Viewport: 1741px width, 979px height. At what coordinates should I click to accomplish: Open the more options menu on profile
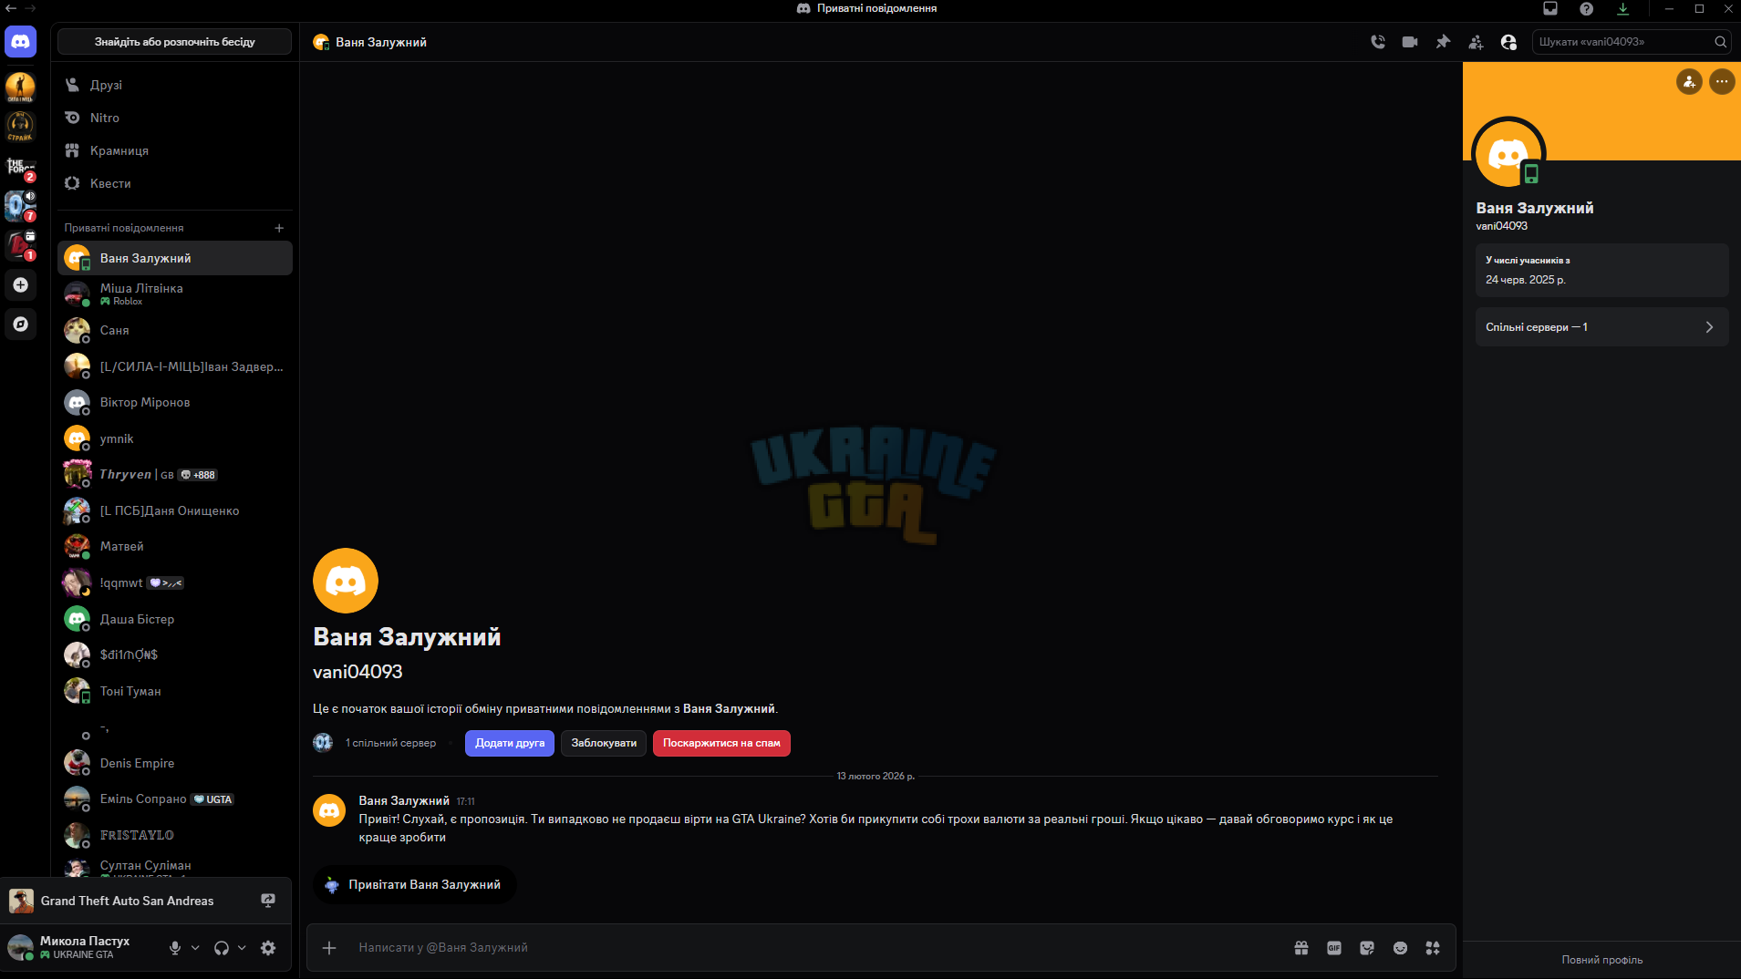(1722, 82)
